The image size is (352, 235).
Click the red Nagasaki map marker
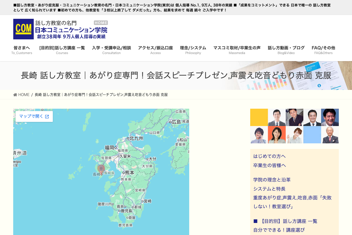tap(101, 169)
